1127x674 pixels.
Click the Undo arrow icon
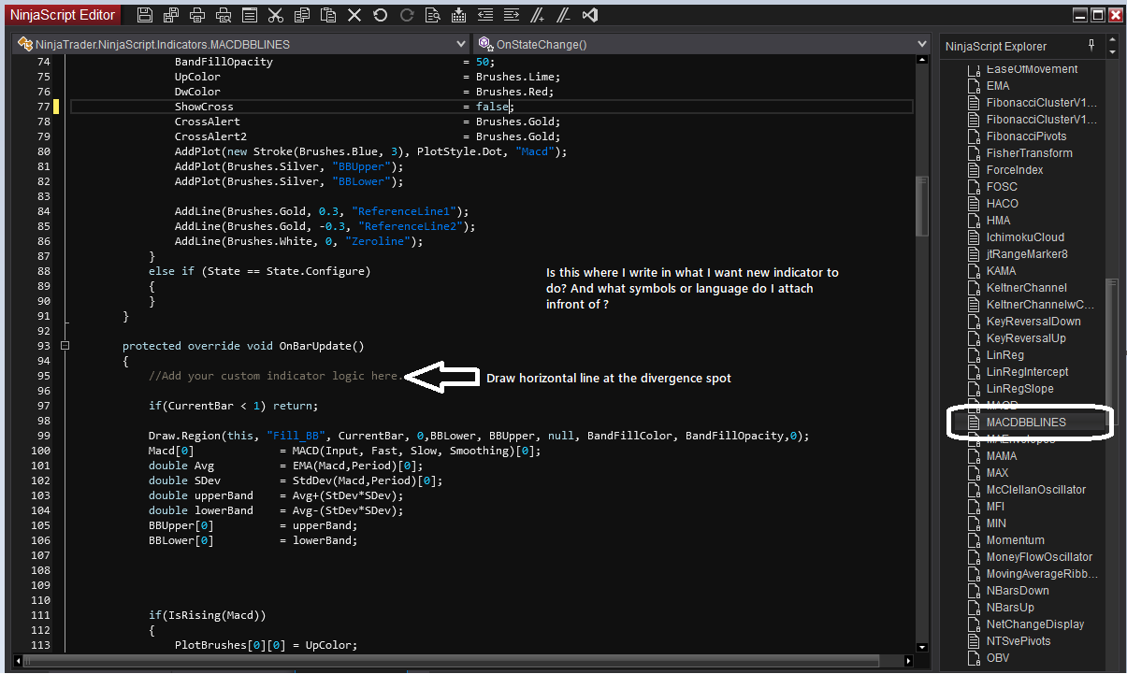coord(380,15)
